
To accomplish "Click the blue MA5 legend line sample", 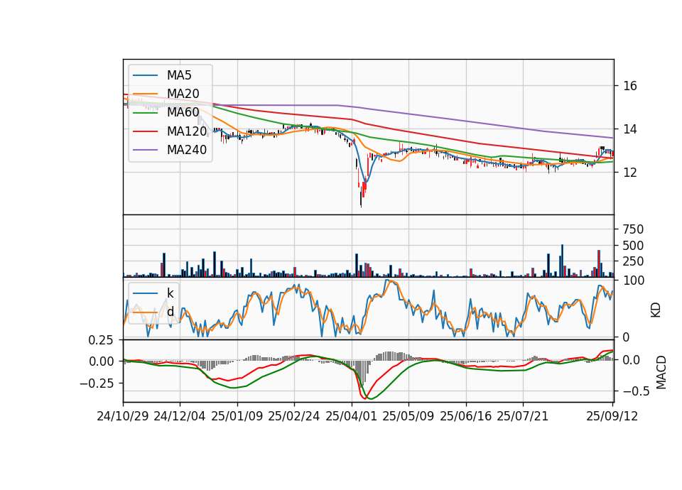I will click(x=145, y=75).
